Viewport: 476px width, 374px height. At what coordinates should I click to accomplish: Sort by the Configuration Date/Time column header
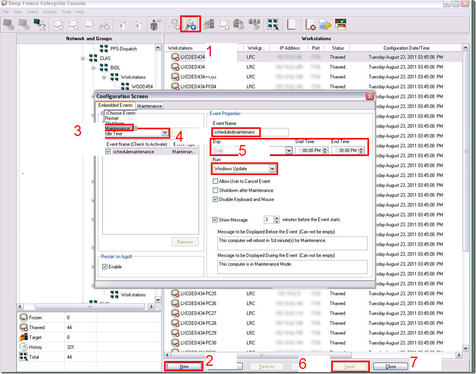[406, 48]
